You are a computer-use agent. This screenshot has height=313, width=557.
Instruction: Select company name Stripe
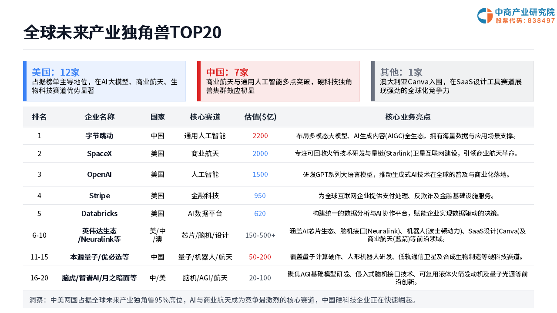point(99,196)
